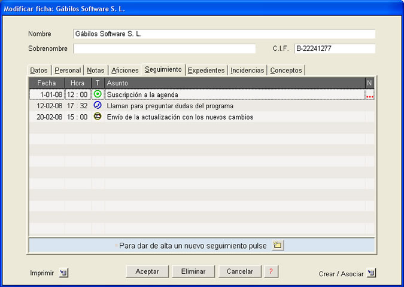404x287 pixels.
Task: Click the 'Crear / Asociar' label text
Action: click(x=341, y=274)
